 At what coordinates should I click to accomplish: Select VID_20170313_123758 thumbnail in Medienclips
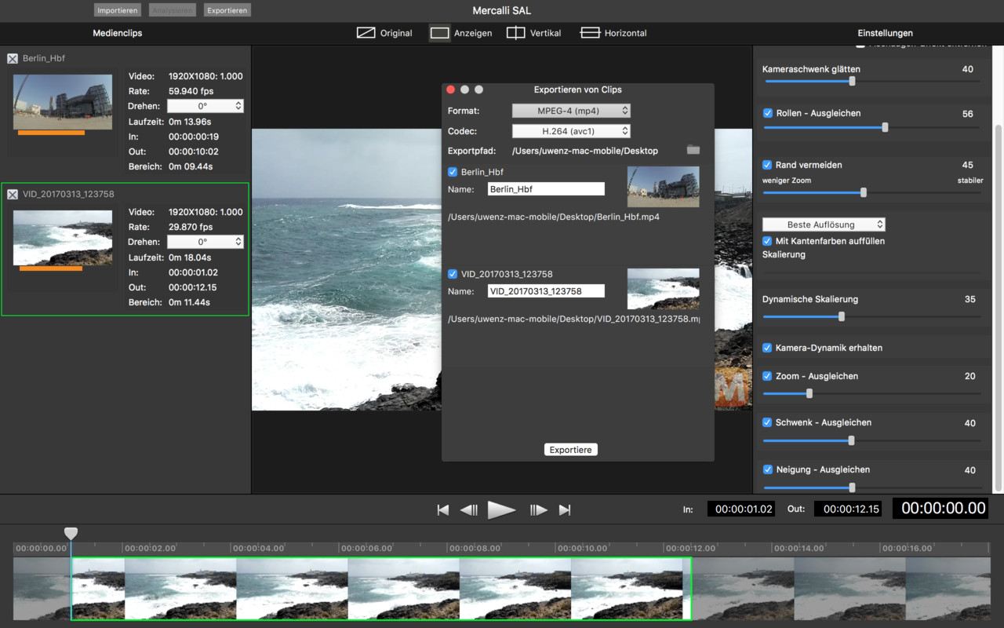point(63,238)
